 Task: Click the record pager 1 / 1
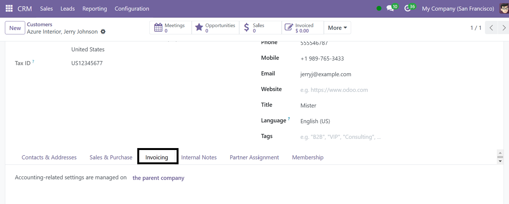tap(476, 28)
